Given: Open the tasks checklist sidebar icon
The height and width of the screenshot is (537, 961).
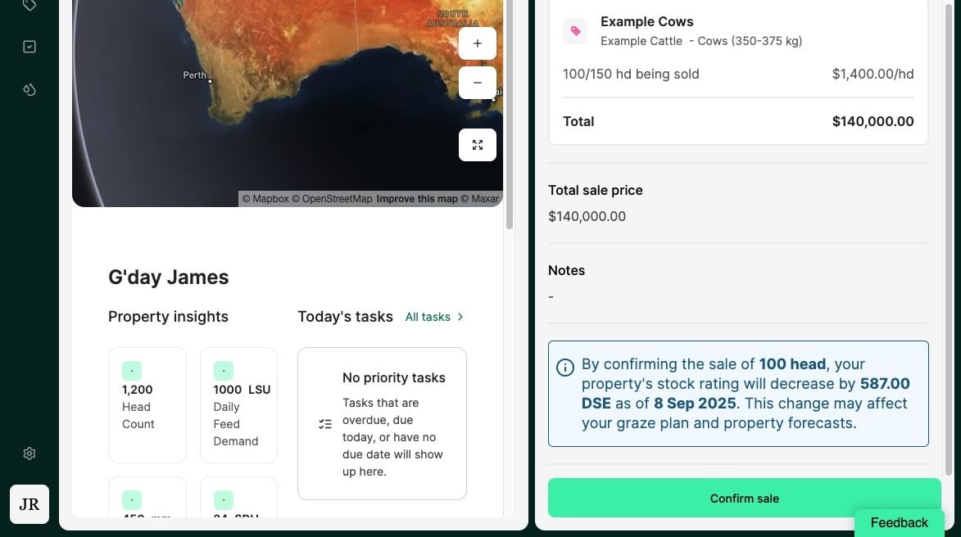Looking at the screenshot, I should point(29,47).
